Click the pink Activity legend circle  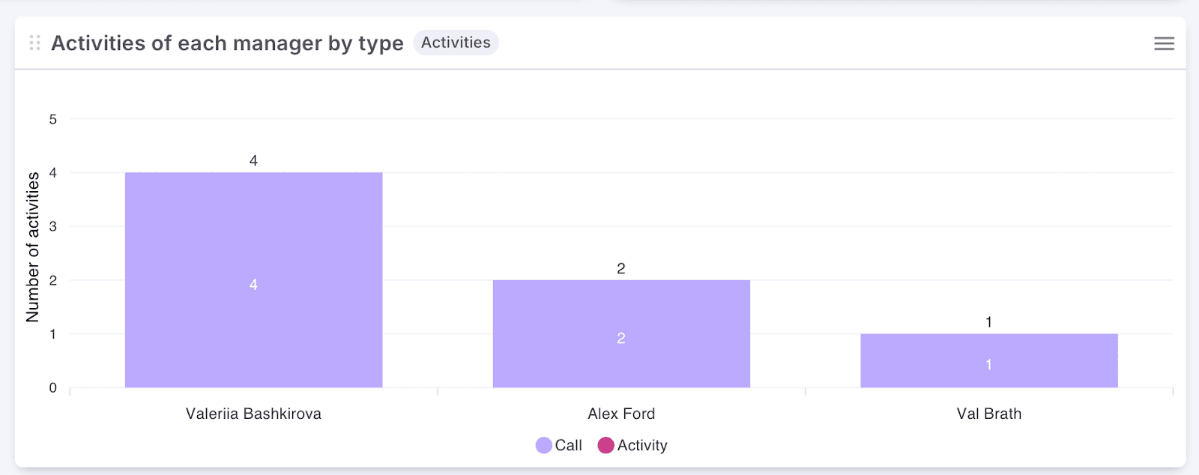pyautogui.click(x=605, y=446)
